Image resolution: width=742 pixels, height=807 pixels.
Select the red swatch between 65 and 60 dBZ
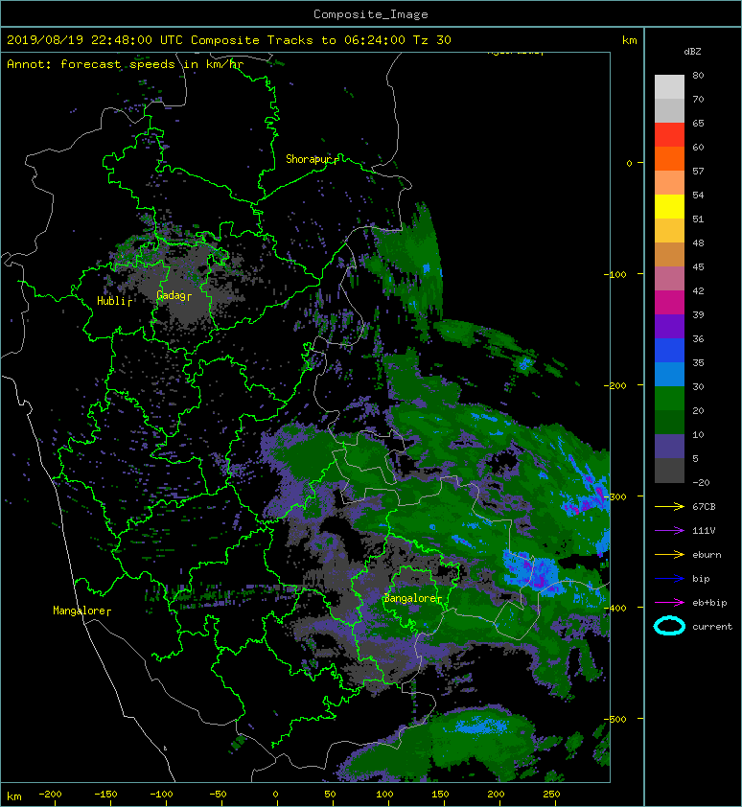click(x=669, y=135)
